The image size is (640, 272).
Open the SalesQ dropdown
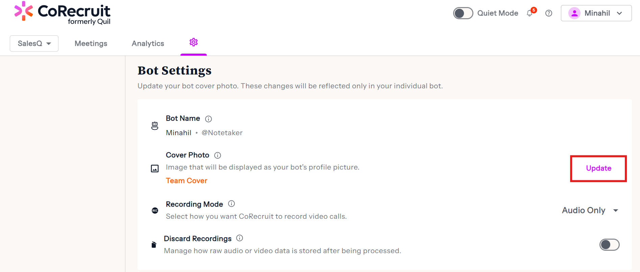[x=34, y=43]
